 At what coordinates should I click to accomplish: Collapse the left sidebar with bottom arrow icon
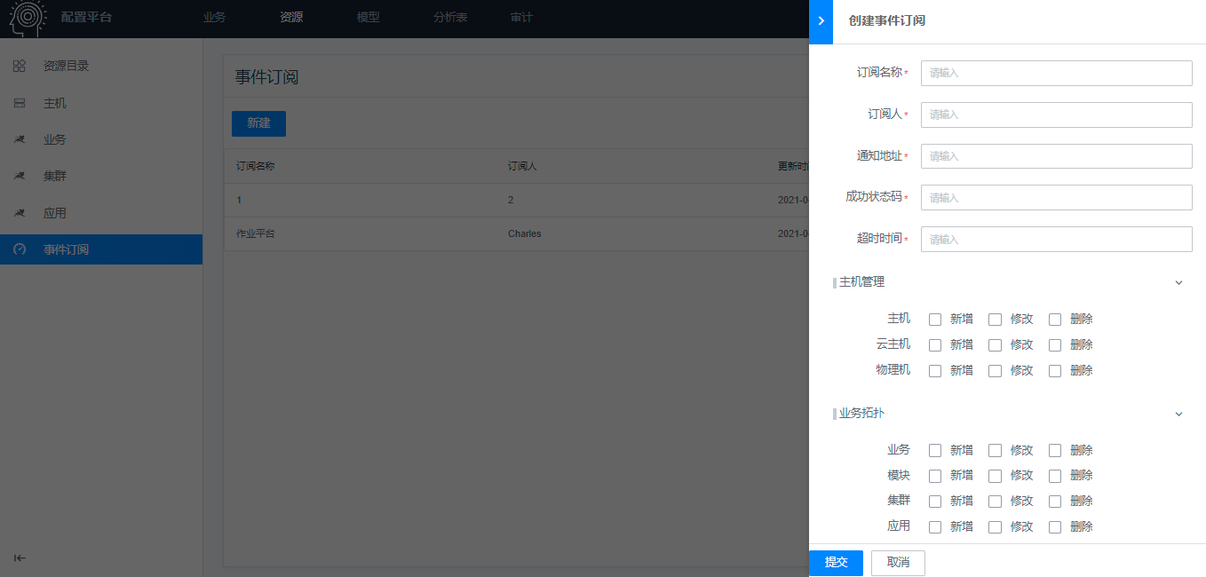pos(20,558)
